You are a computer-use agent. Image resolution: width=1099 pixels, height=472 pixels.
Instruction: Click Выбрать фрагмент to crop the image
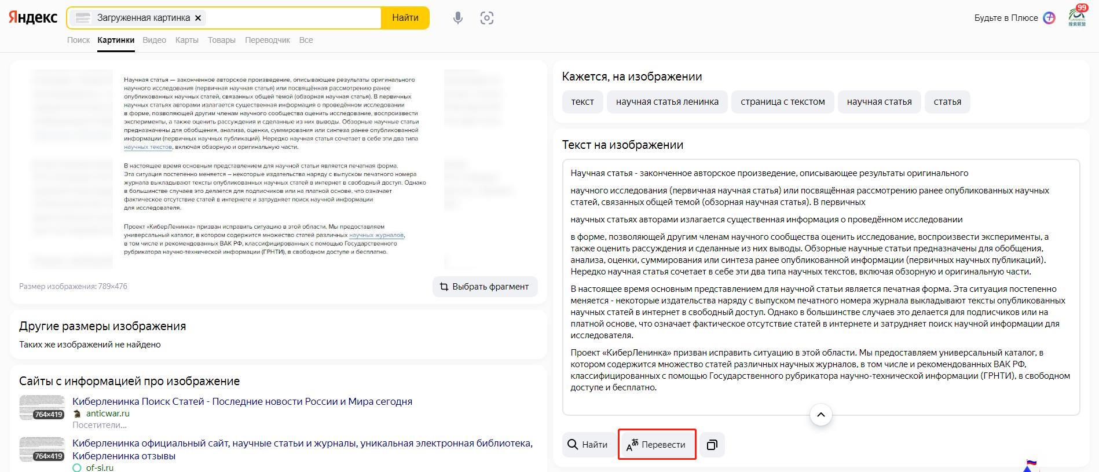click(485, 287)
